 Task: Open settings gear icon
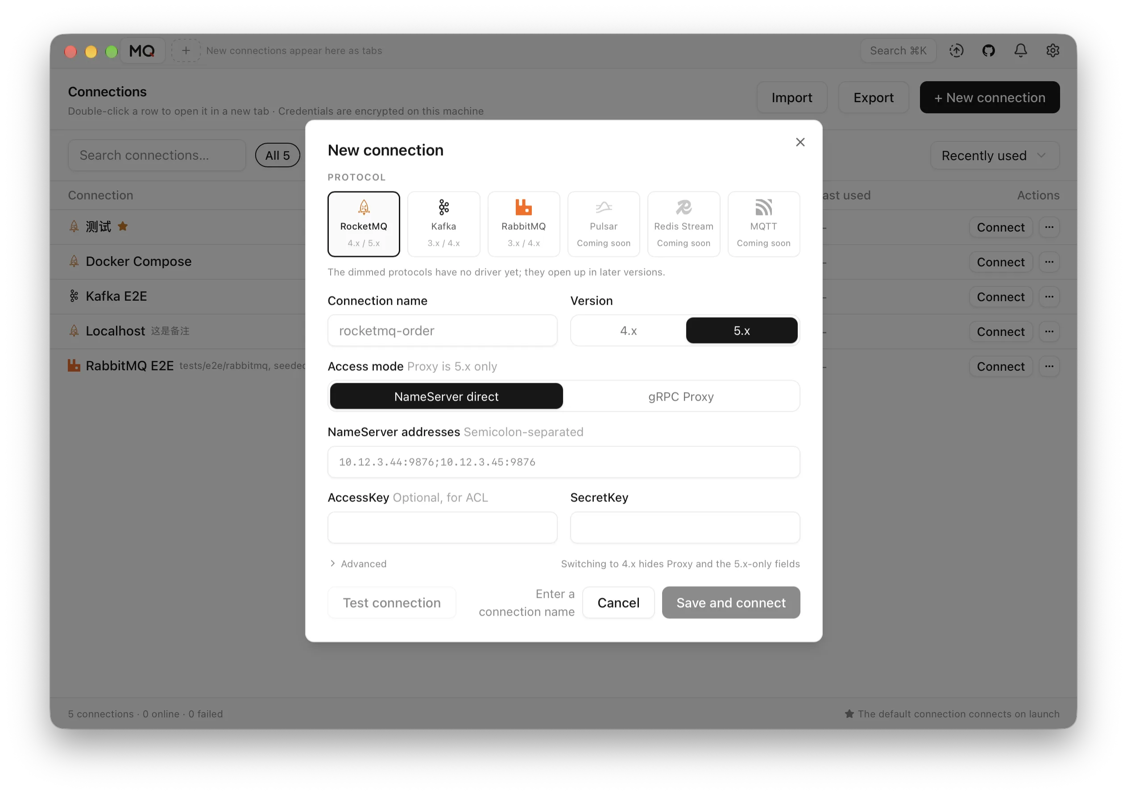[x=1052, y=50]
